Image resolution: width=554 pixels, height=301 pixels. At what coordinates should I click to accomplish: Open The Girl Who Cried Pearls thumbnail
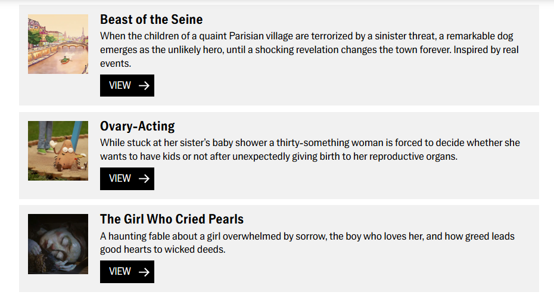(x=58, y=244)
